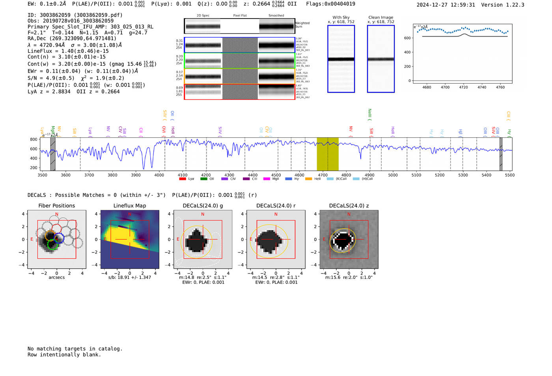
Task: Open the DECaLS r-band cutout
Action: point(276,239)
